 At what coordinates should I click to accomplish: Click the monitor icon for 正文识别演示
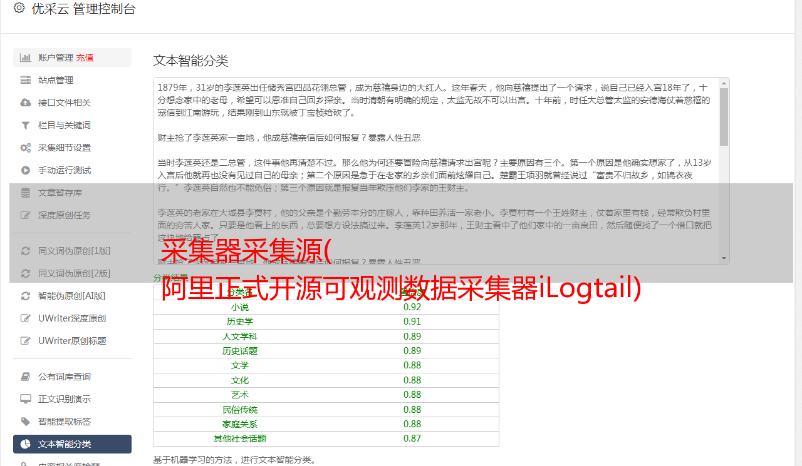click(x=26, y=399)
